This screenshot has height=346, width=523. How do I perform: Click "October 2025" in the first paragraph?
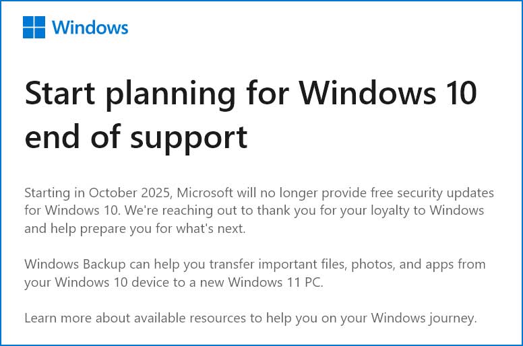coord(129,193)
